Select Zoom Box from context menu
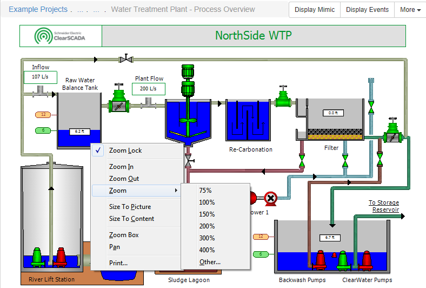This screenshot has height=288, width=426. click(x=124, y=235)
